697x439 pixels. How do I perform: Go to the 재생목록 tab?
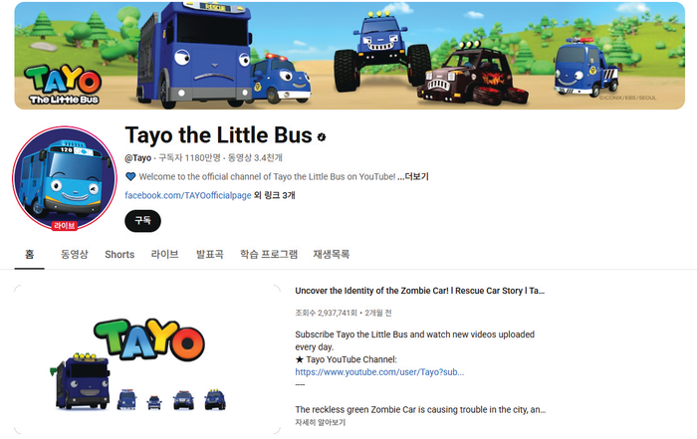pyautogui.click(x=332, y=254)
